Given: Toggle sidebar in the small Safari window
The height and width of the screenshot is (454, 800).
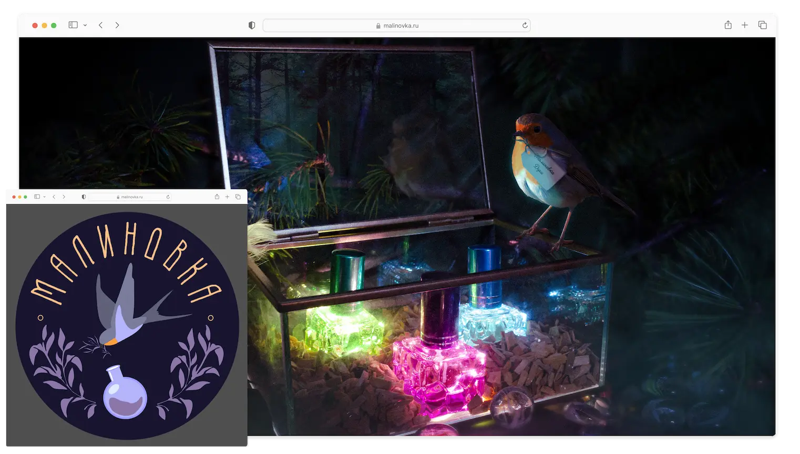Looking at the screenshot, I should tap(37, 197).
